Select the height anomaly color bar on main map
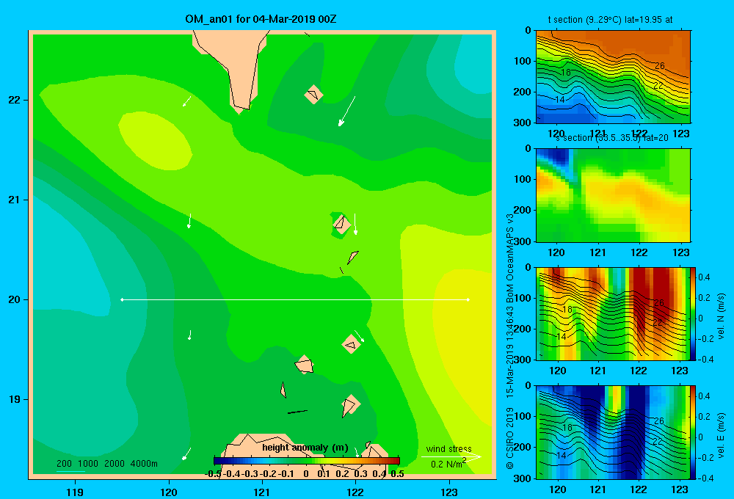Screen dimensions: 734x499 point(307,461)
